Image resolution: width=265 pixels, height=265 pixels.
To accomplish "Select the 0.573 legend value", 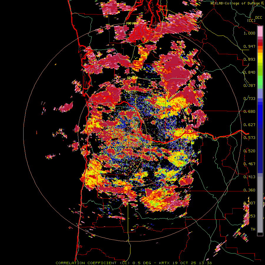I will [x=249, y=138].
